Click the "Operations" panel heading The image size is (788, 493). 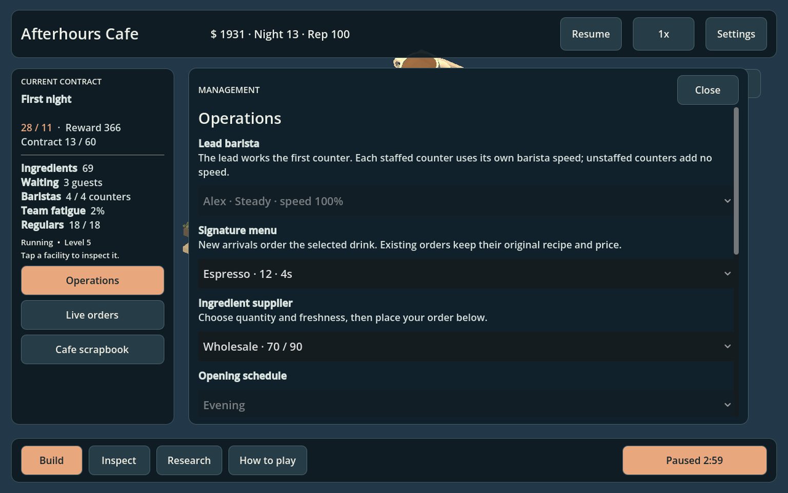click(240, 118)
